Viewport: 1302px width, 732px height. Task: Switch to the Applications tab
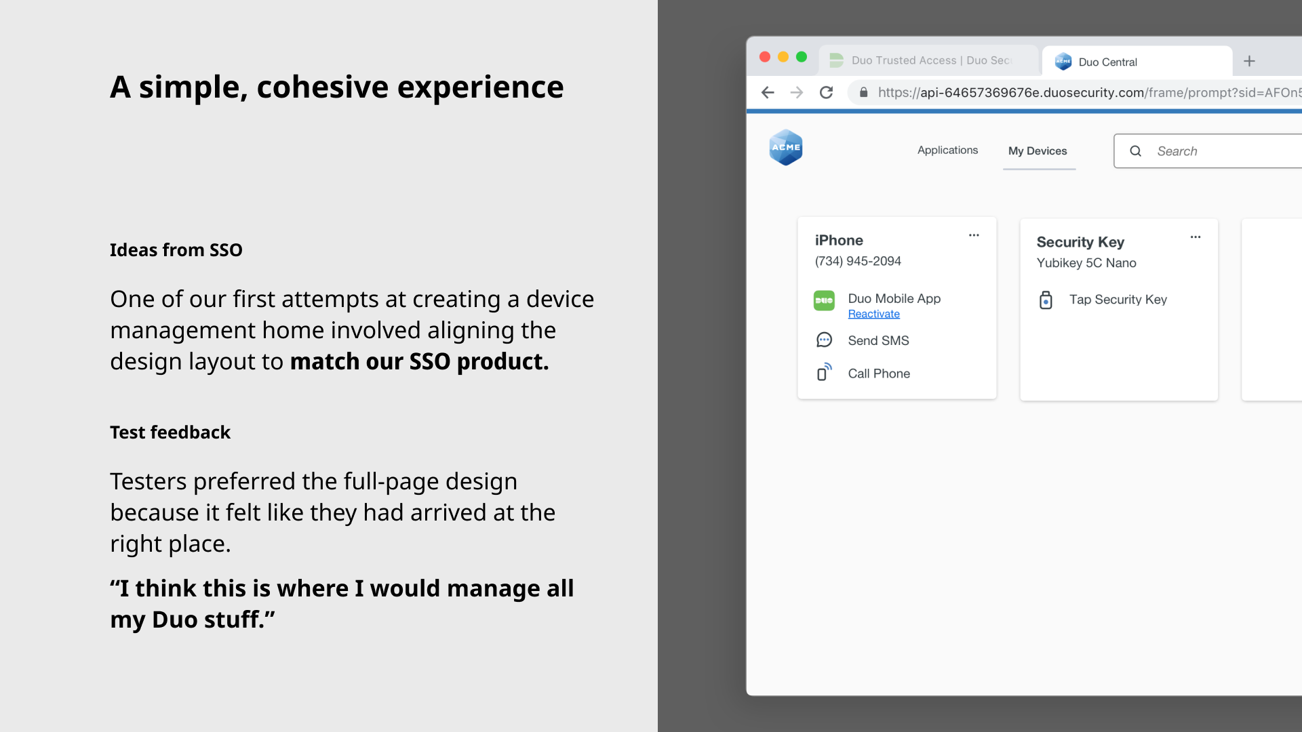coord(947,150)
